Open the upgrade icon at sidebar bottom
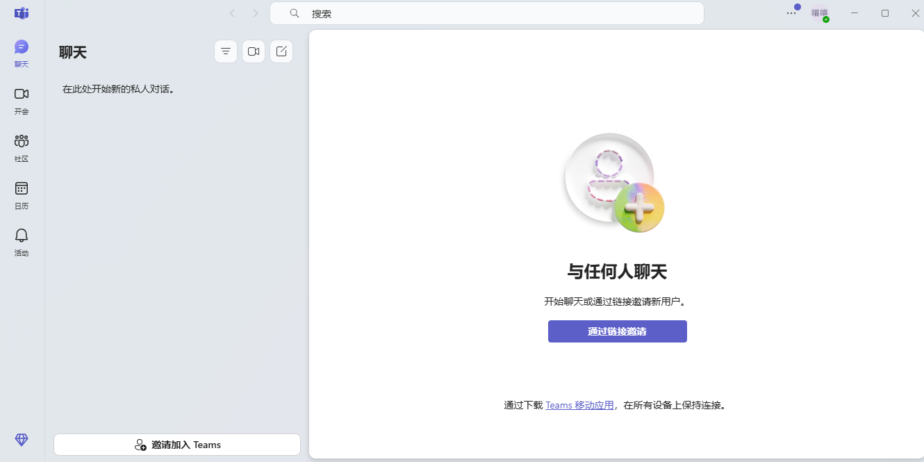The height and width of the screenshot is (462, 924). (x=21, y=440)
